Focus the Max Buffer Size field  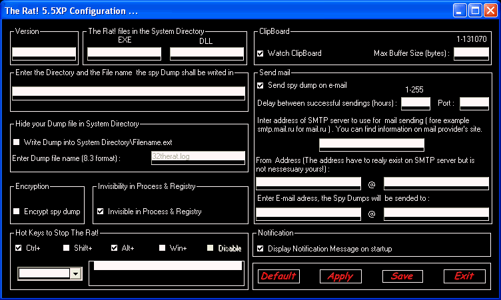[471, 53]
